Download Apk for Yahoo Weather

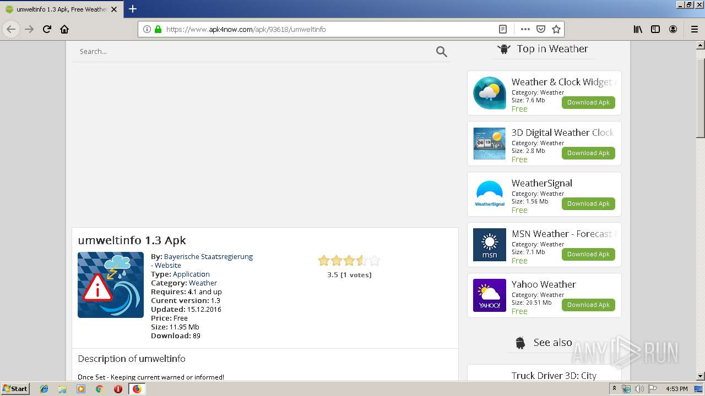(588, 305)
